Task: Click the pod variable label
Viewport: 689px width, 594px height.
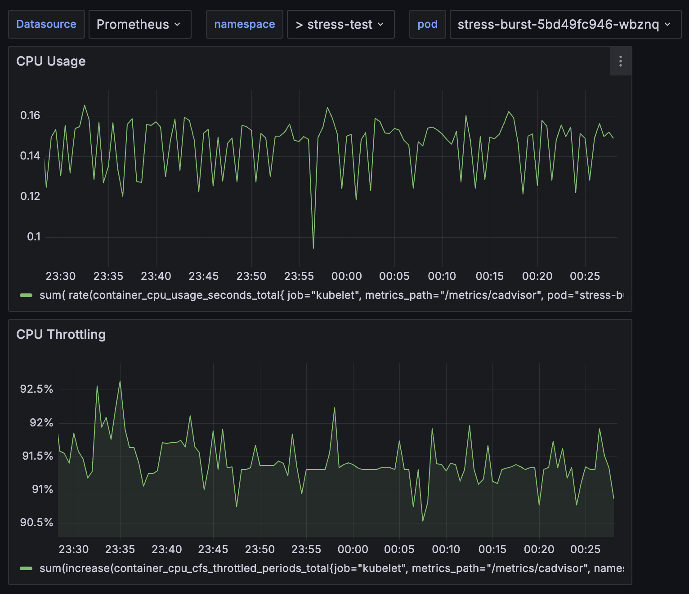Action: coord(427,24)
